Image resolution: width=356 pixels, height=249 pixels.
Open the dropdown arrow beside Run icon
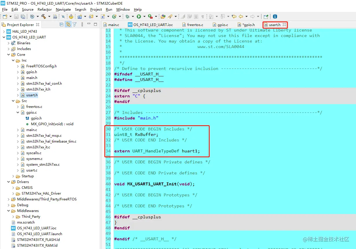click(x=144, y=16)
